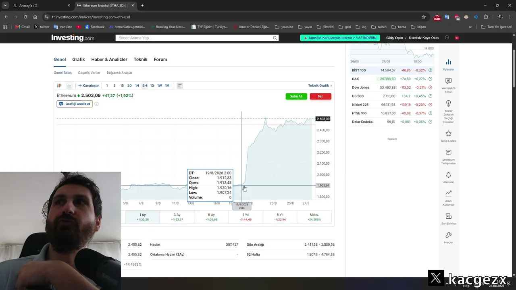The image size is (516, 290).
Task: Select the 1M chart interval
Action: click(167, 85)
